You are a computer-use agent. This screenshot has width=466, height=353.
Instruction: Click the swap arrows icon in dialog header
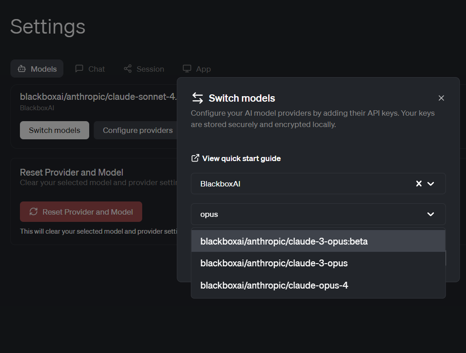click(x=197, y=98)
